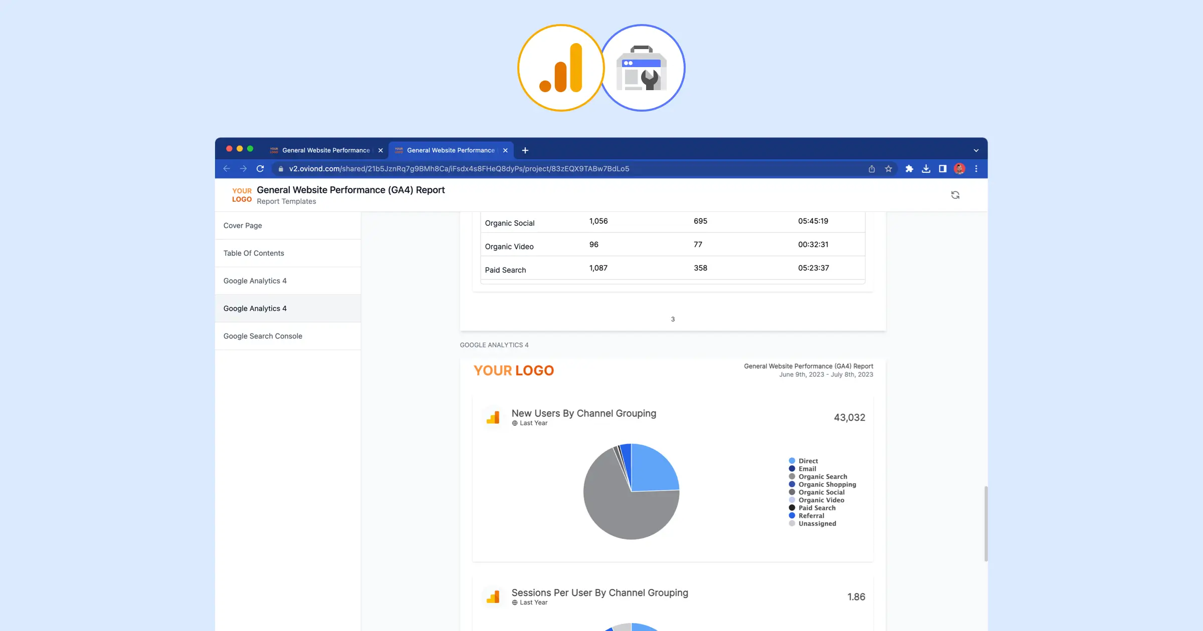Close the first General Website Performance tab
The image size is (1203, 631).
click(380, 150)
